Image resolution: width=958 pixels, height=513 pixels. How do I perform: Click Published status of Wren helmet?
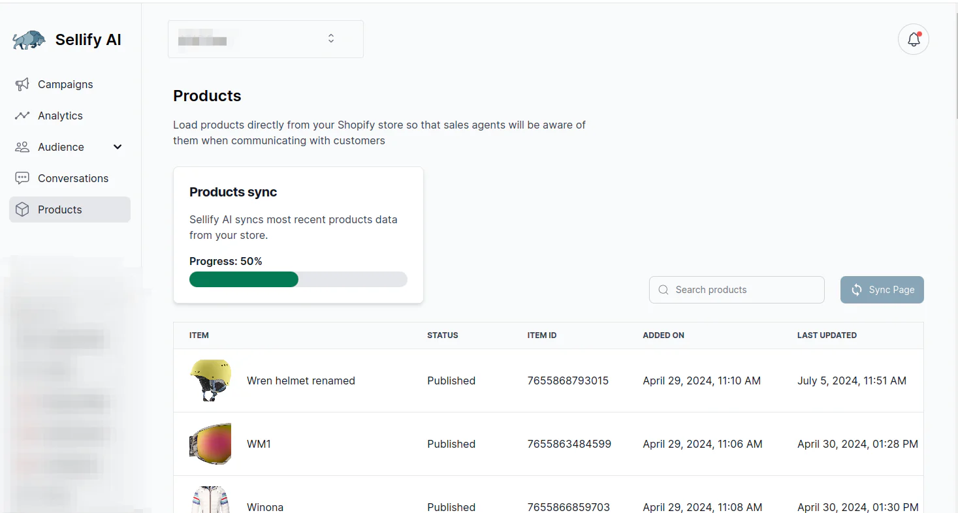click(451, 381)
